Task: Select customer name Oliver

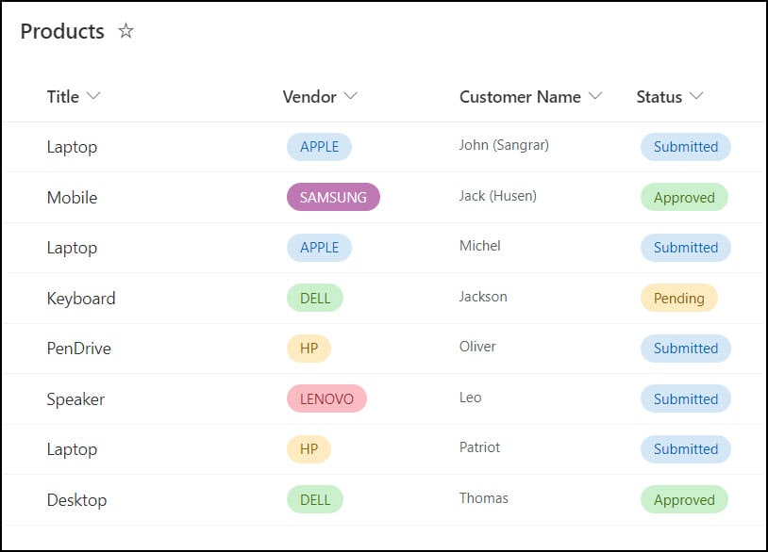Action: click(x=477, y=346)
